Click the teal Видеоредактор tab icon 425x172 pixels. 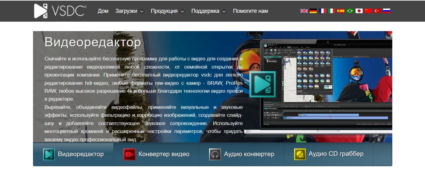[x=49, y=154]
